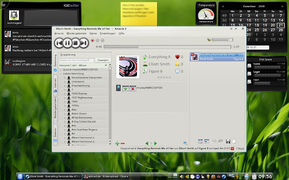Show active track via blue arrow icon
This screenshot has height=180, width=289.
point(207,141)
